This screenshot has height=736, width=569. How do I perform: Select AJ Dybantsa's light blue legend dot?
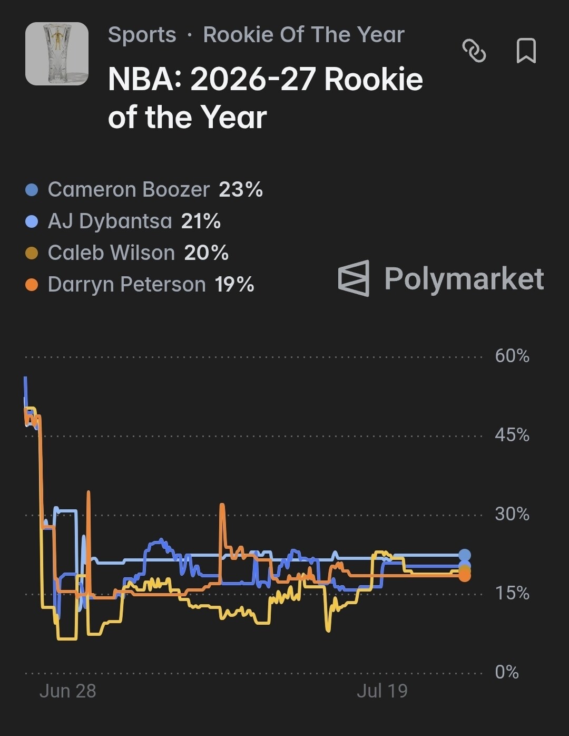coord(32,221)
